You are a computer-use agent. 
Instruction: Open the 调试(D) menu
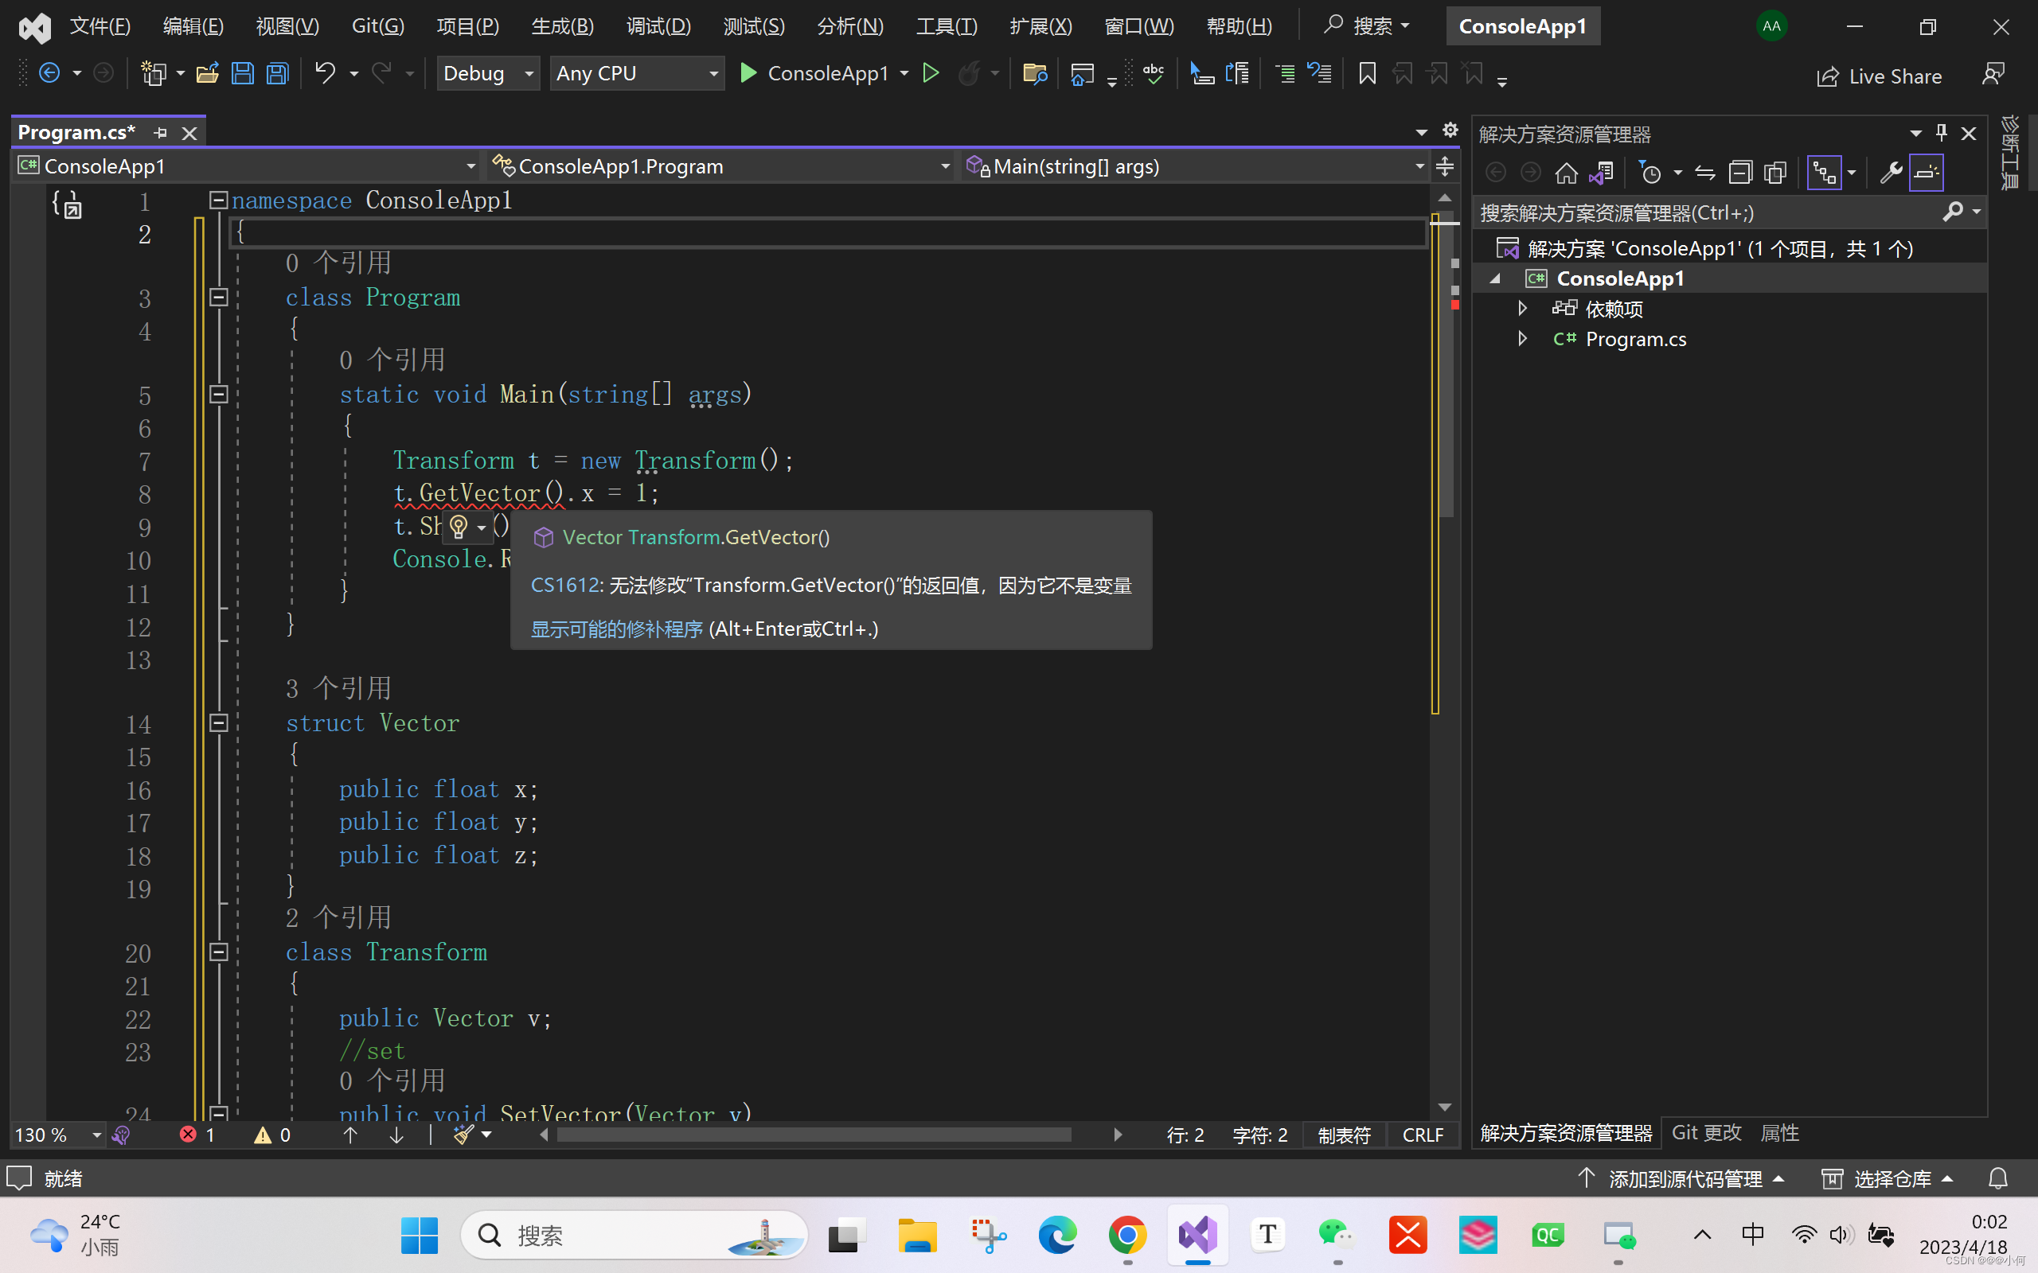(658, 26)
